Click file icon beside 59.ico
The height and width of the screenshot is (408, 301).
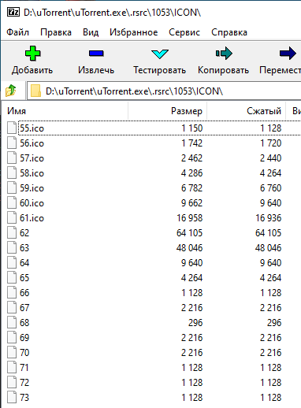(12, 187)
